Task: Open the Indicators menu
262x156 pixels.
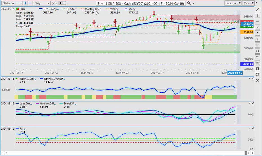Action: pyautogui.click(x=233, y=3)
